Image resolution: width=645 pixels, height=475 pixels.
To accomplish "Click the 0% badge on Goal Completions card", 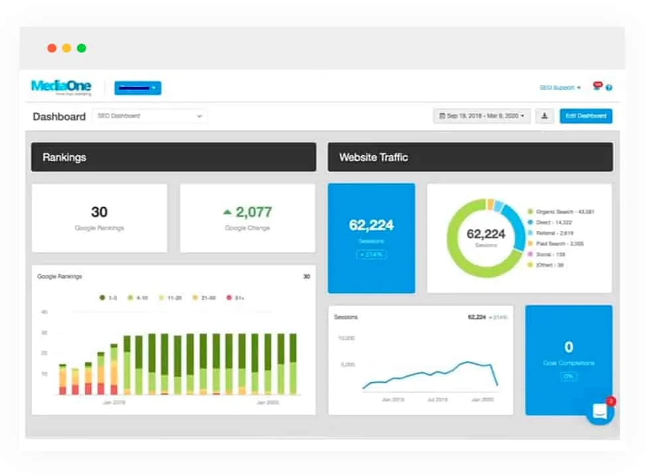I will tap(569, 376).
